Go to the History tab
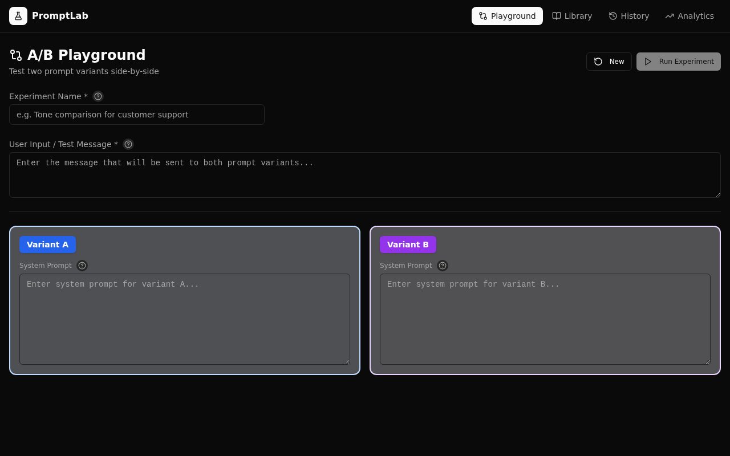The image size is (730, 456). tap(628, 16)
